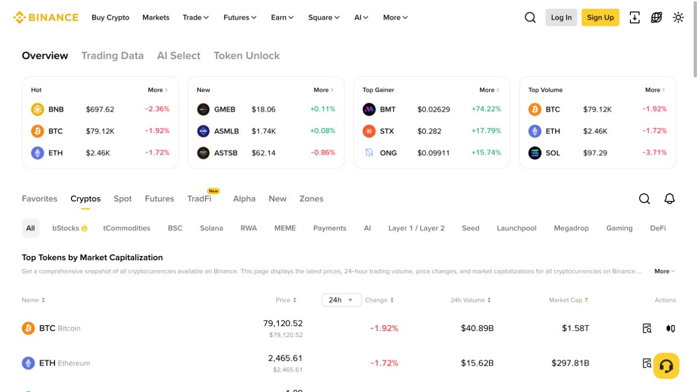The image size is (698, 392).
Task: Filter by Solana category
Action: point(212,228)
